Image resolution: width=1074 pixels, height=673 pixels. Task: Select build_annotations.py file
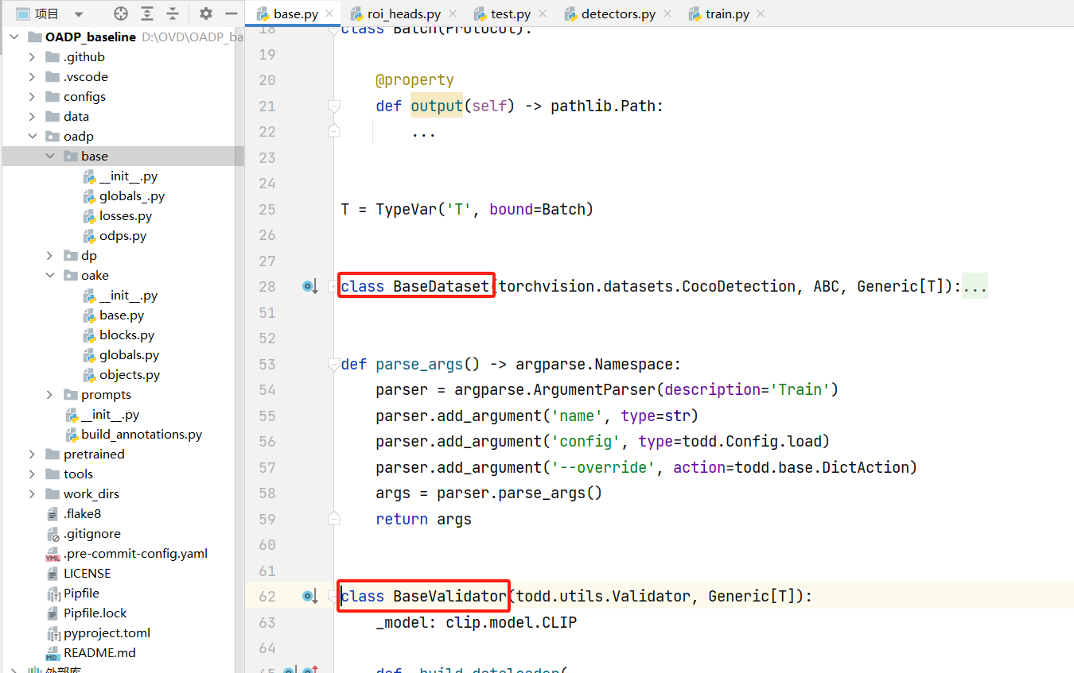(x=142, y=435)
